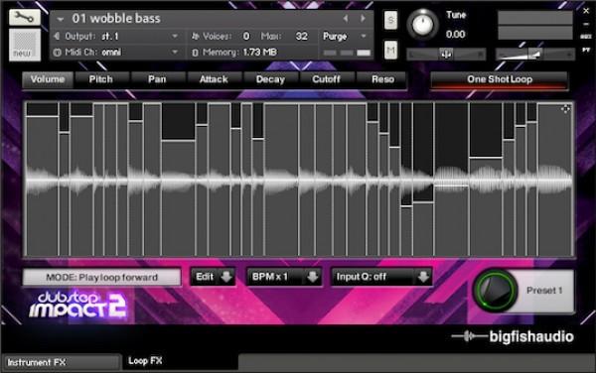The image size is (596, 373).
Task: Click the green preset knob
Action: 495,291
